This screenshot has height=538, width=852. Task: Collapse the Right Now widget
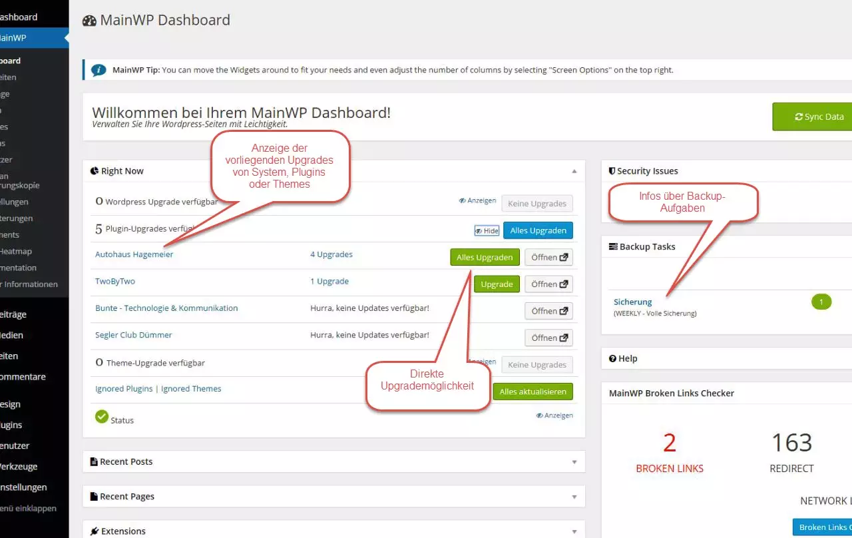point(574,171)
